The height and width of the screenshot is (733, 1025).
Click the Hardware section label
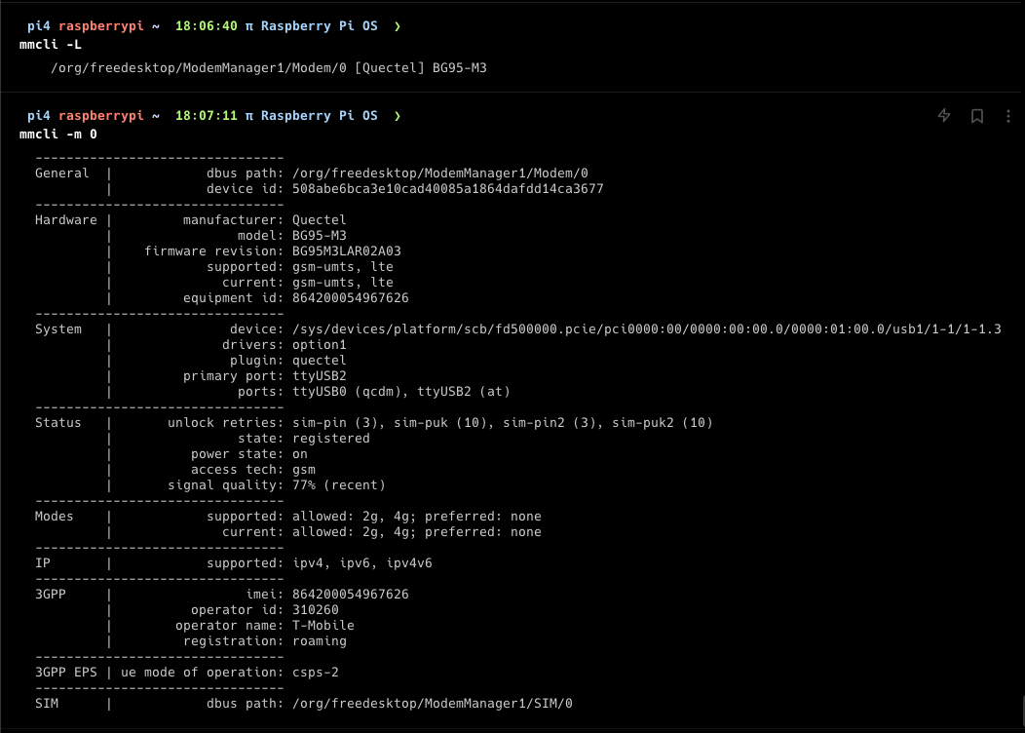(x=65, y=220)
